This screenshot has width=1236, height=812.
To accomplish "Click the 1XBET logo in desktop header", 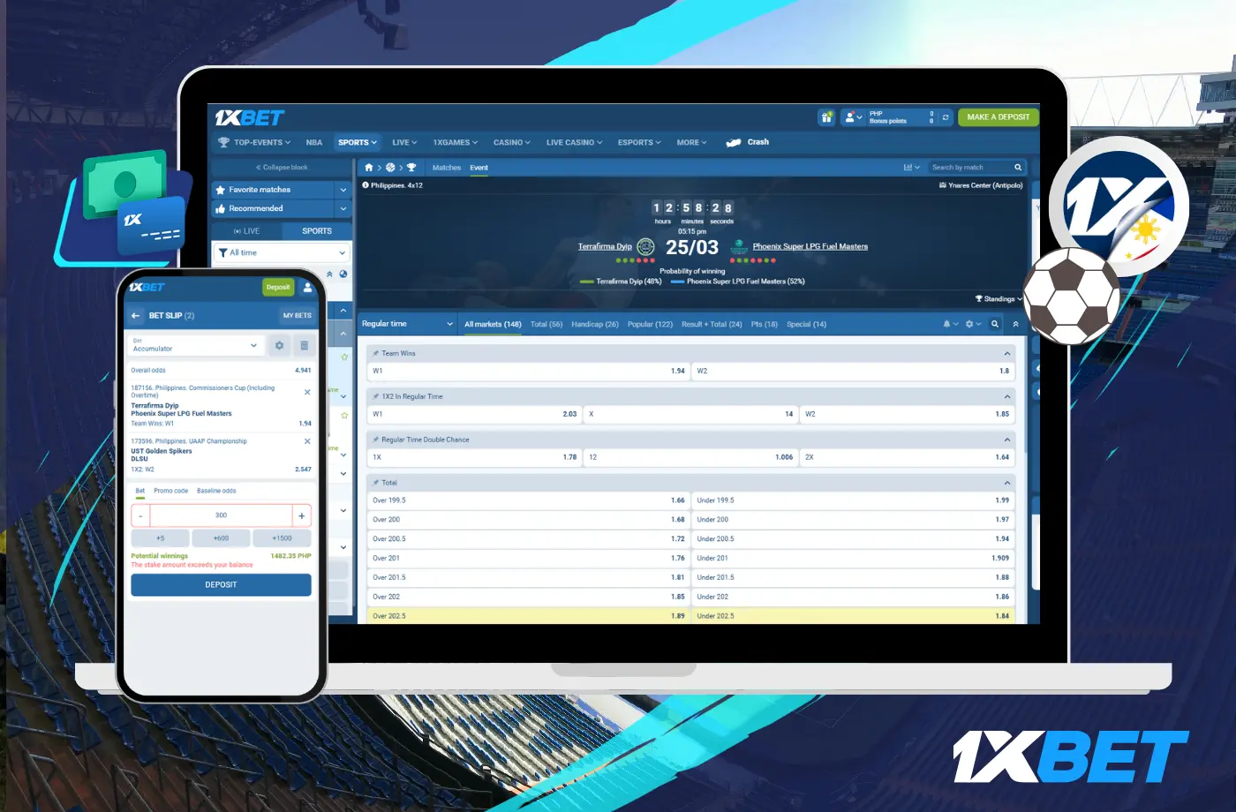I will (x=250, y=117).
